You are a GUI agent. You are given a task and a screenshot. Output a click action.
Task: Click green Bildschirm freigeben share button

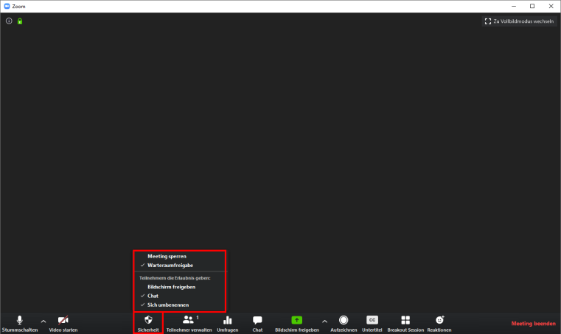(296, 324)
